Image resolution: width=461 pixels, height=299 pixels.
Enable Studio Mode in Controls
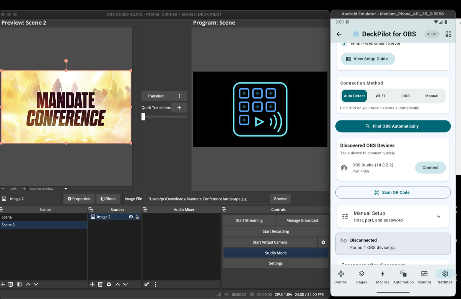click(x=275, y=253)
